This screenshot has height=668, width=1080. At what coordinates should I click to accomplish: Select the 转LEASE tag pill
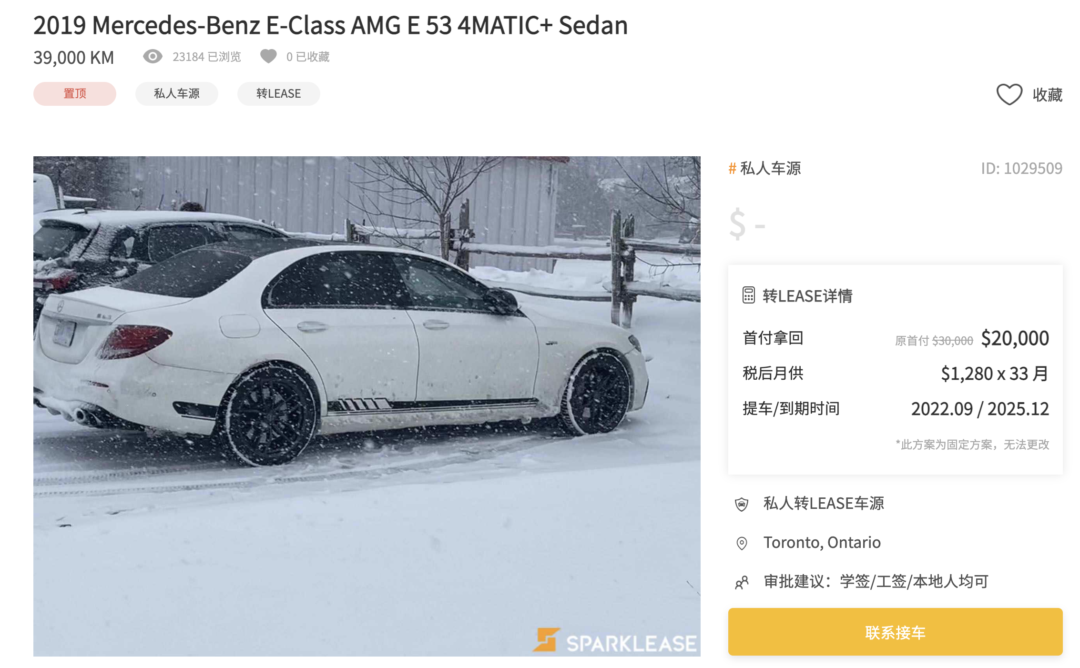[x=279, y=93]
